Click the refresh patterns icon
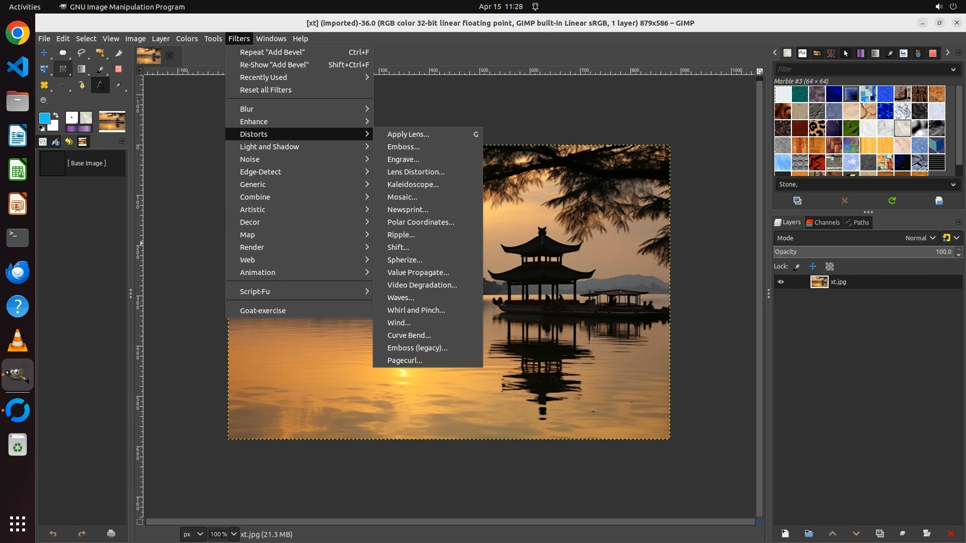The image size is (966, 543). point(892,201)
